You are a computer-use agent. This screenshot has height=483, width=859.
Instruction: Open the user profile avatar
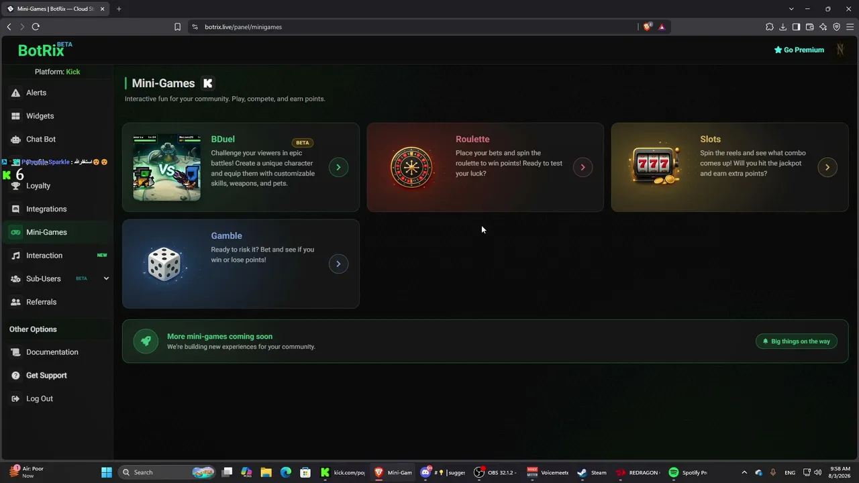click(x=840, y=50)
